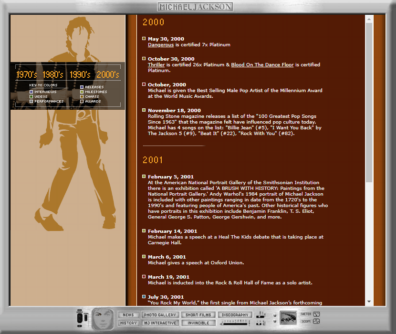
Task: Click the marker square beside July 30, 2001
Action: click(x=144, y=297)
